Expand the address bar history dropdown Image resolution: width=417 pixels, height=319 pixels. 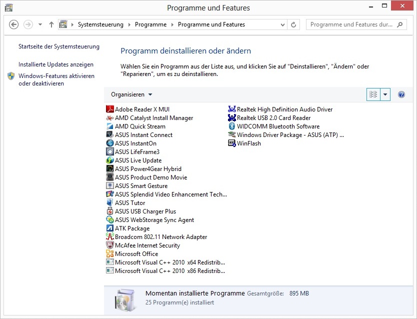click(x=282, y=24)
